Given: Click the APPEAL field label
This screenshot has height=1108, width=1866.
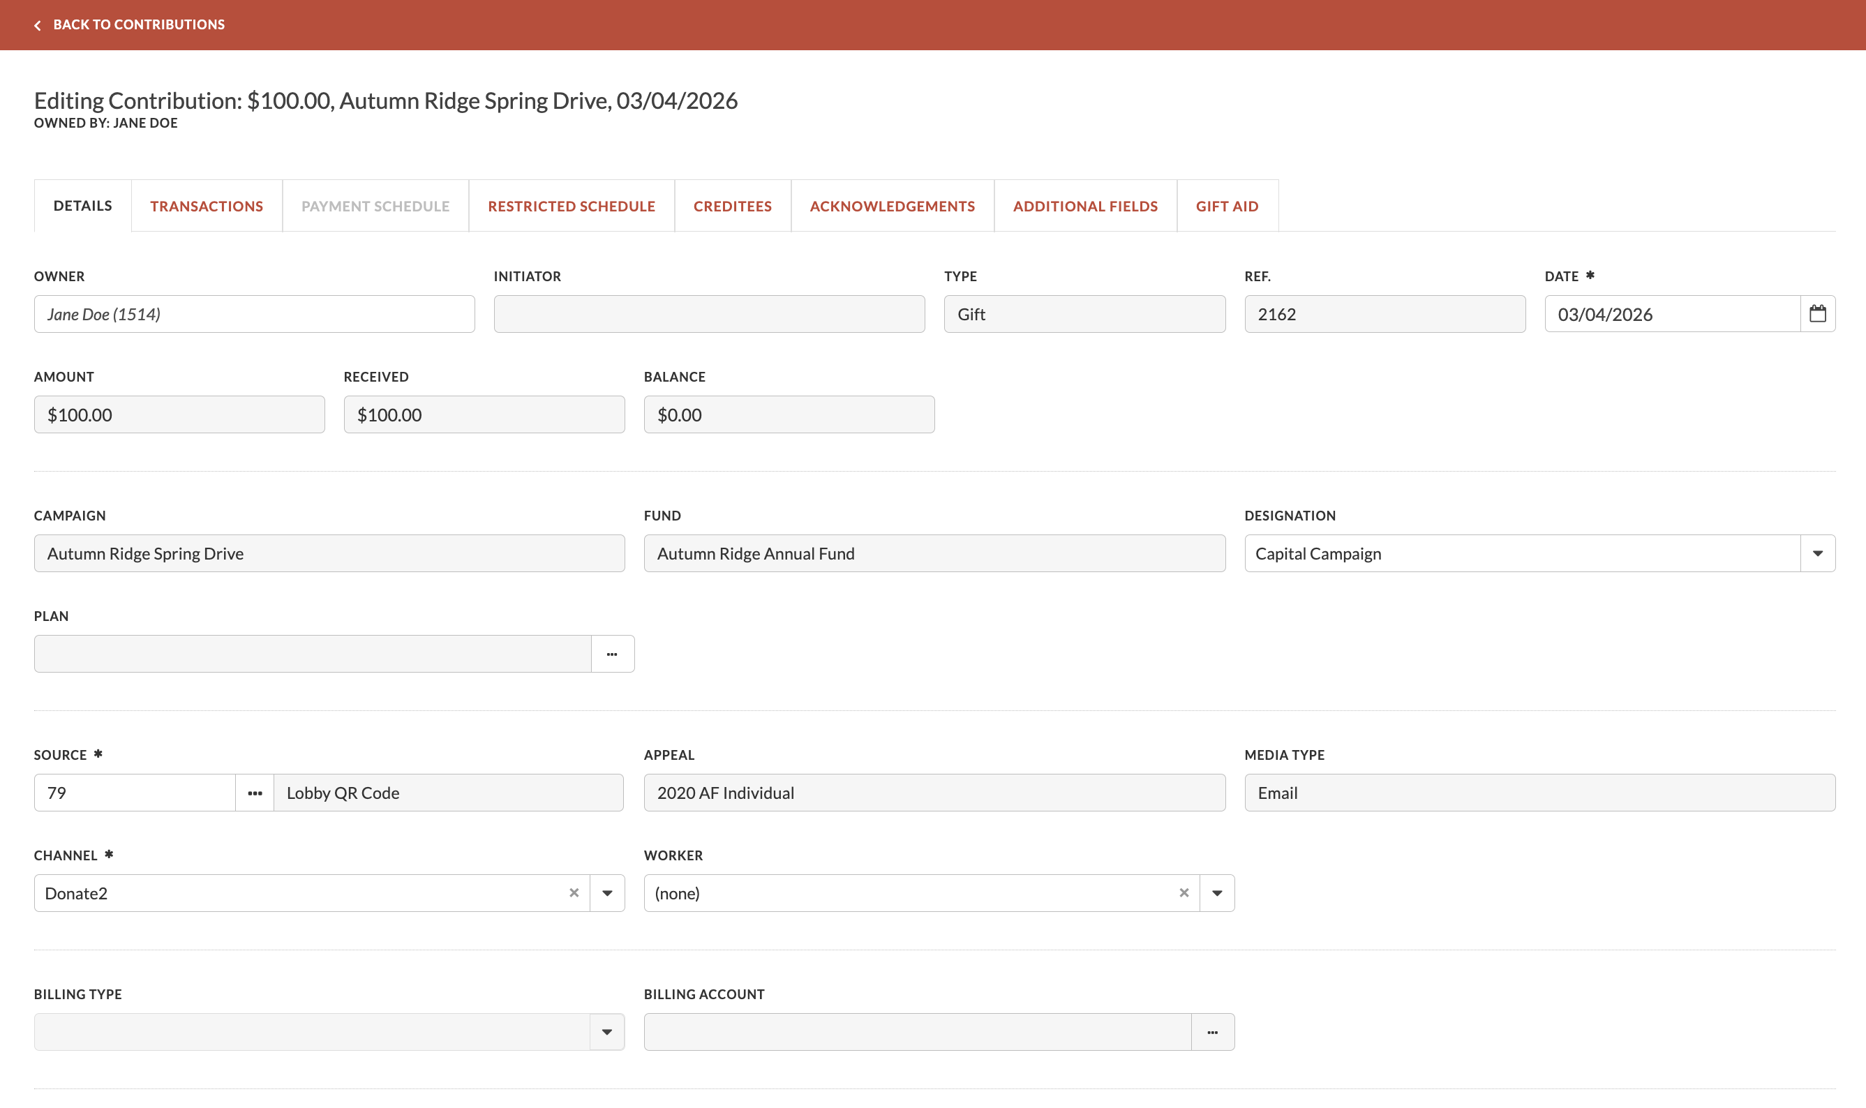Looking at the screenshot, I should coord(669,755).
